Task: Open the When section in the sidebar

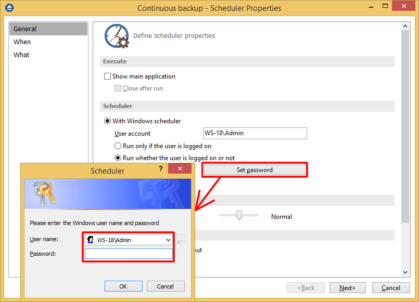Action: [x=22, y=42]
